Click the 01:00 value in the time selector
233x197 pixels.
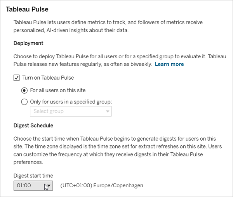tap(24, 185)
